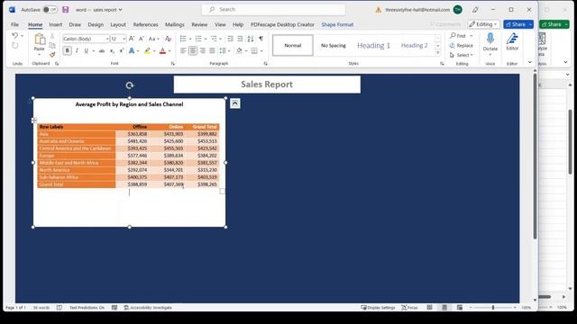Increase paragraph indent
Screen dimensions: 577x324
click(240, 39)
